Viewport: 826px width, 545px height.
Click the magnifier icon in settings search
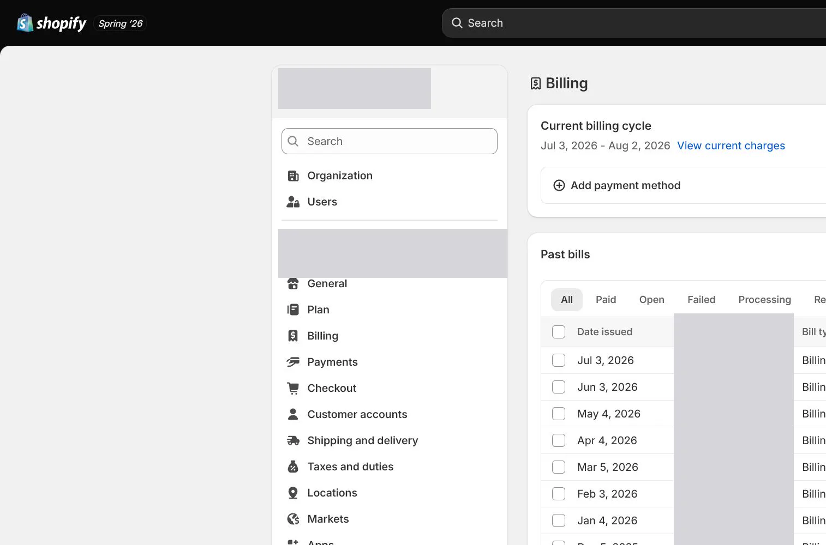(293, 141)
